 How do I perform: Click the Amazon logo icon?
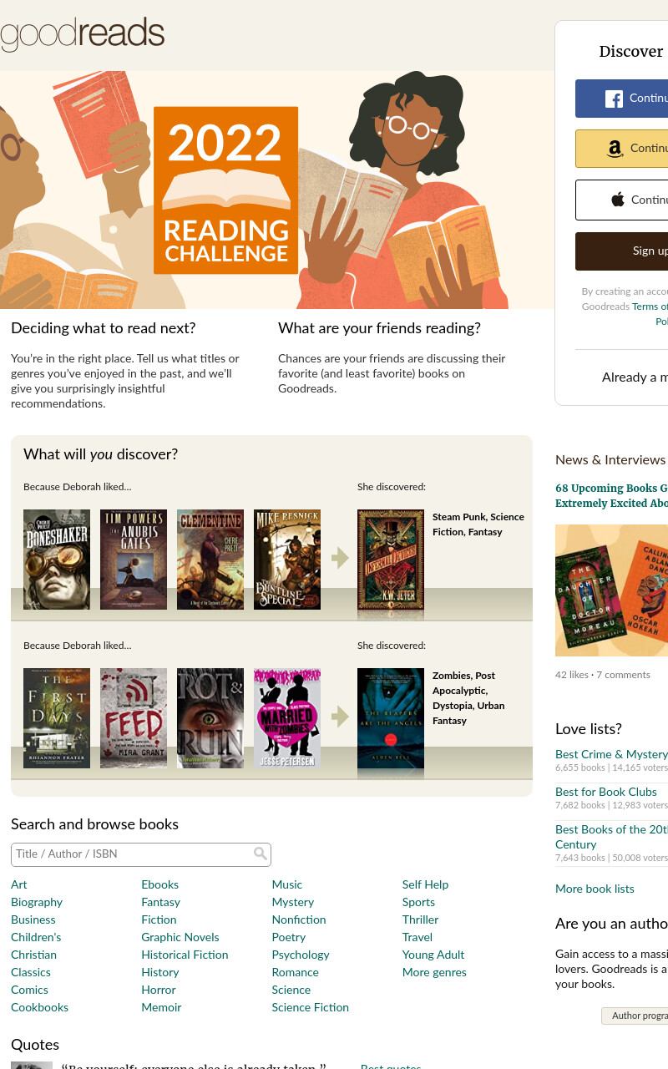tap(615, 149)
